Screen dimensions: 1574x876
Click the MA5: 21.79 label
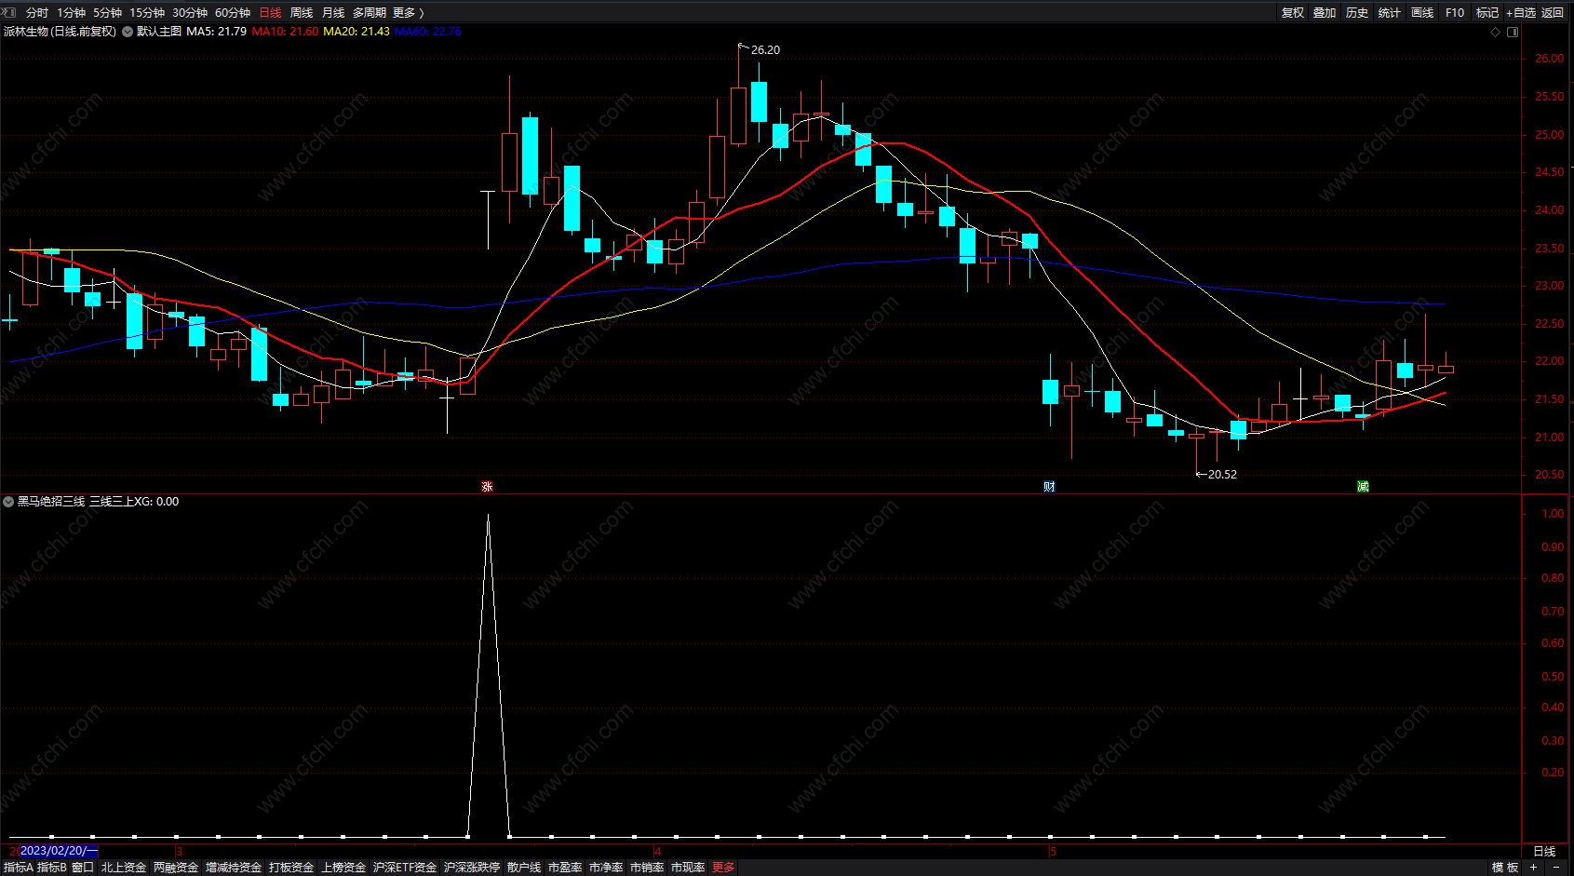(216, 32)
